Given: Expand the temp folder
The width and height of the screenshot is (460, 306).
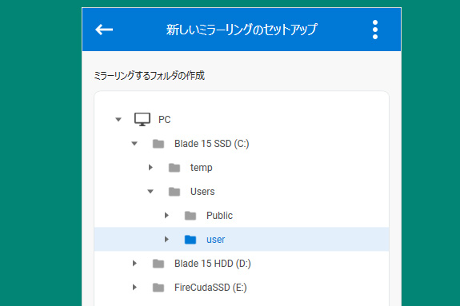Looking at the screenshot, I should coord(150,168).
